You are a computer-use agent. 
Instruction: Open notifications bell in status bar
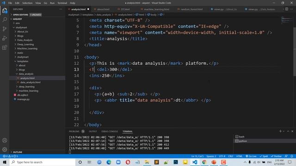[x=292, y=156]
